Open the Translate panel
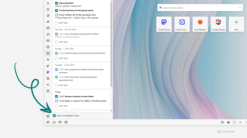The width and height of the screenshot is (247, 138). pyautogui.click(x=48, y=22)
